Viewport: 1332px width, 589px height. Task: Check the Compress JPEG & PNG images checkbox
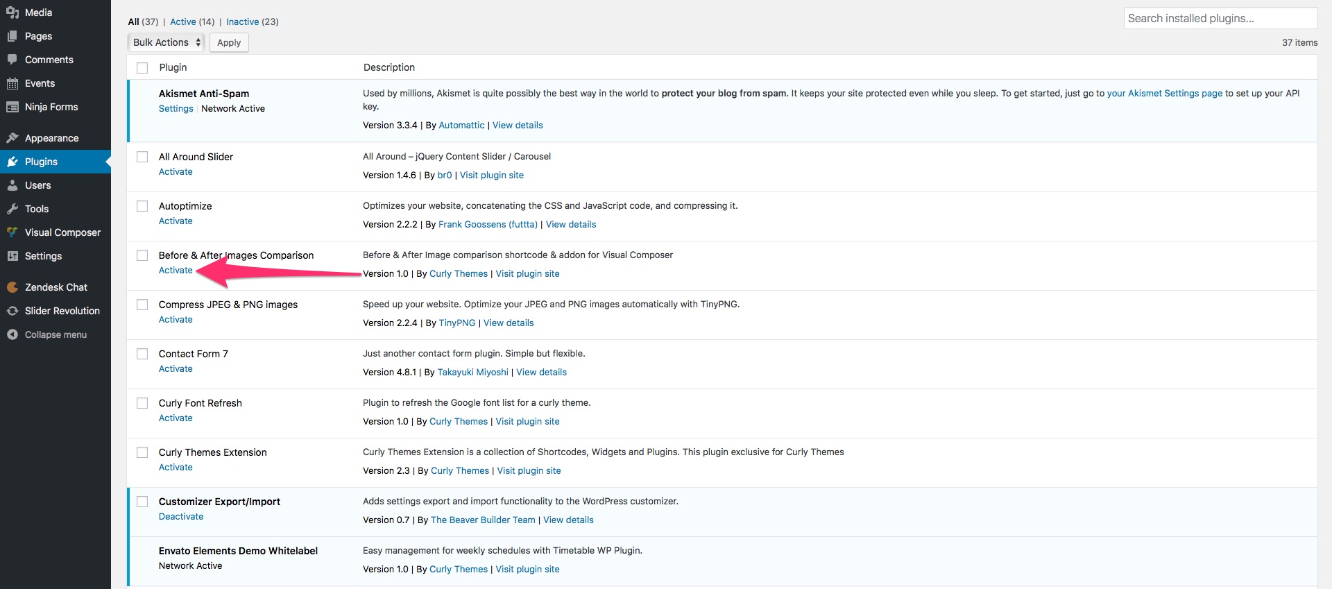point(142,305)
